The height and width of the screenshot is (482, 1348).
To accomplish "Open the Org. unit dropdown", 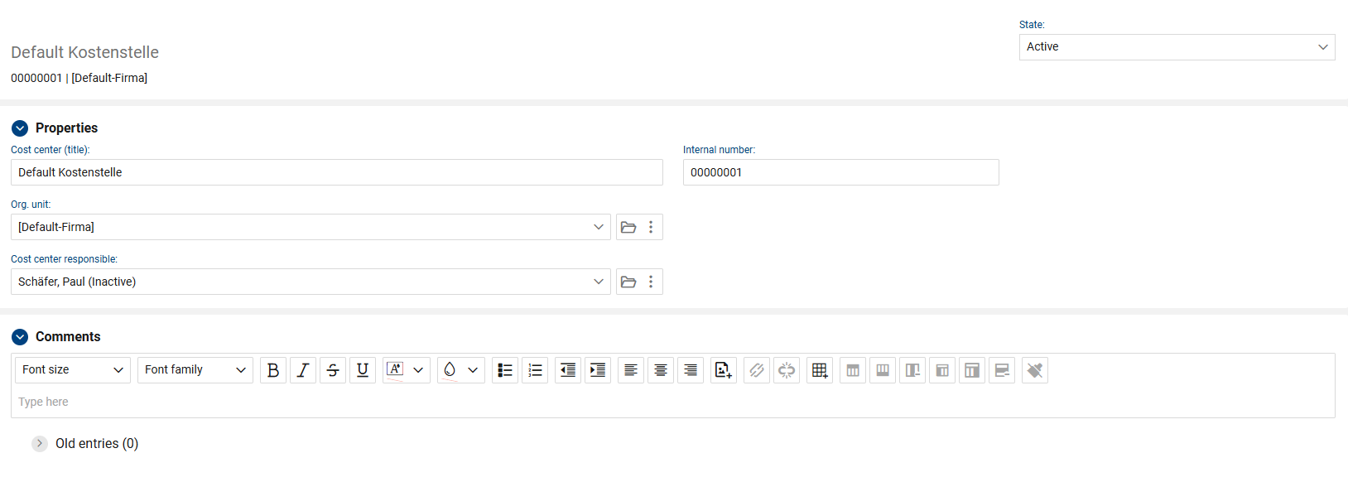I will click(x=311, y=227).
